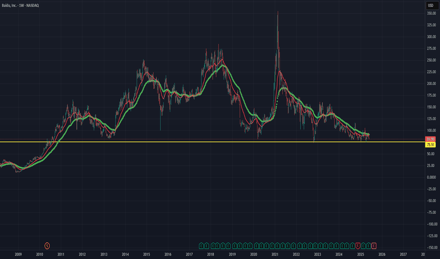Click the -100.00 price axis label
The width and height of the screenshot is (440, 259).
(x=432, y=224)
